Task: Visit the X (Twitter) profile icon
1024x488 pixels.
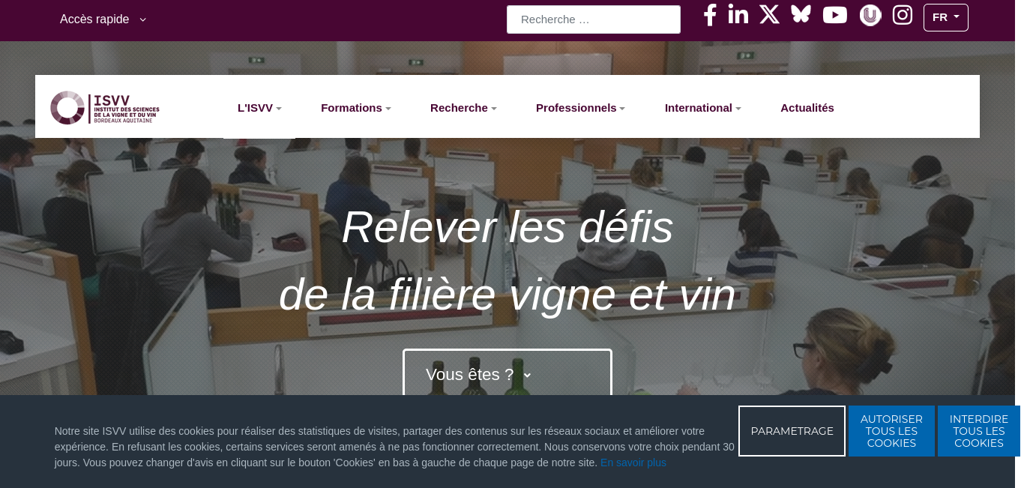Action: pyautogui.click(x=769, y=14)
